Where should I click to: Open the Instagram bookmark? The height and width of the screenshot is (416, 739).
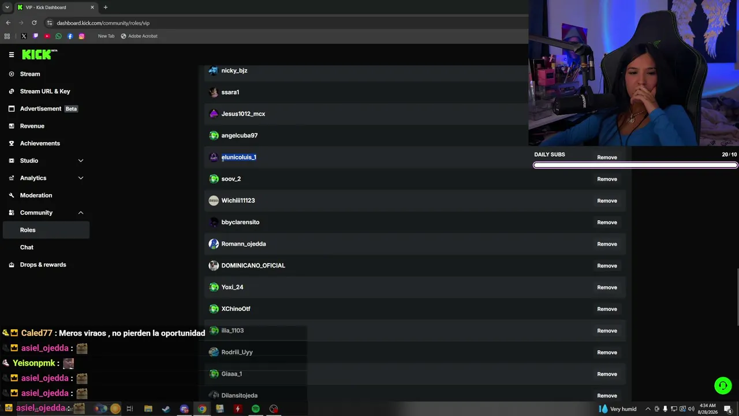click(81, 36)
